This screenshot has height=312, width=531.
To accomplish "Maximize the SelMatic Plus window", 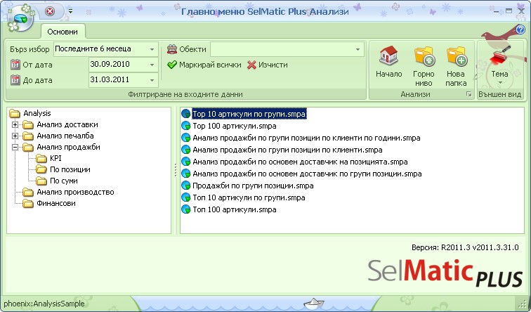I will [x=509, y=11].
